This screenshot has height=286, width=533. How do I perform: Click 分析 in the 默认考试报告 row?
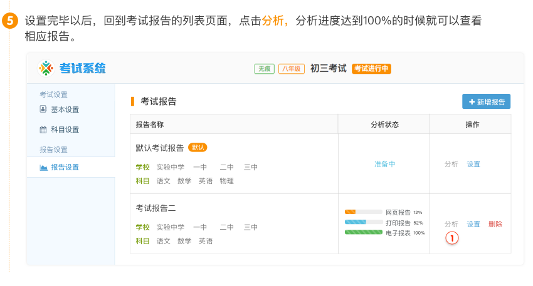point(451,164)
